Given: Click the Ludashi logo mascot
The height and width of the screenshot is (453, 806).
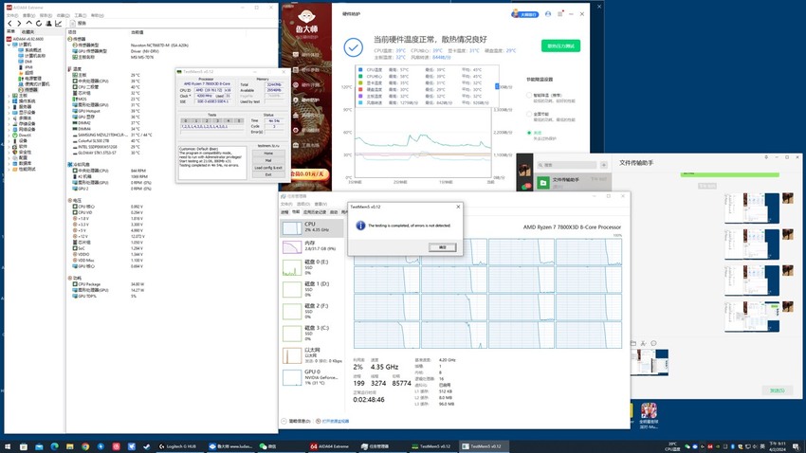Looking at the screenshot, I should [x=306, y=17].
